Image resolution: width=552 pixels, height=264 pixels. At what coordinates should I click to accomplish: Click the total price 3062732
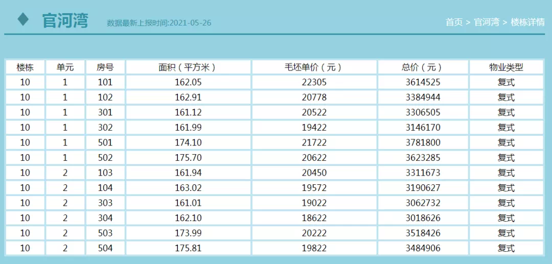click(423, 203)
